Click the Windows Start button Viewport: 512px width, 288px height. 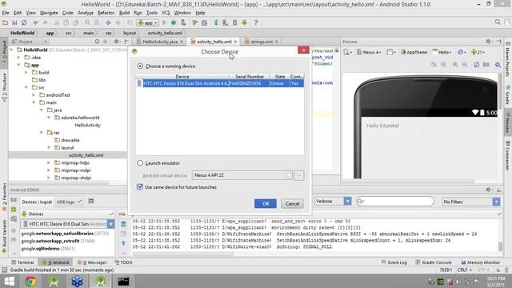click(x=9, y=281)
